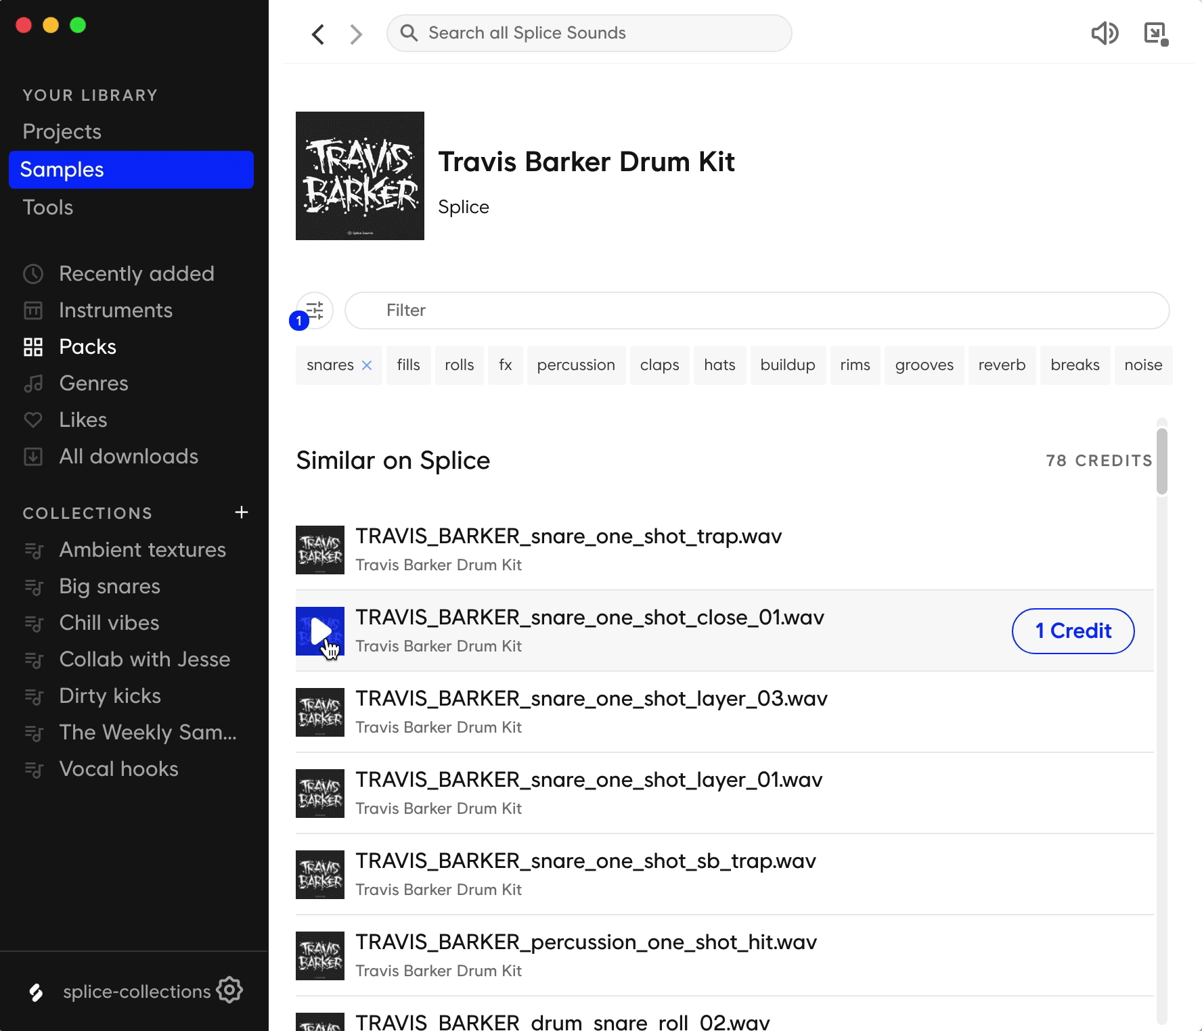Click playlist icon beside The Weekly Sam...
The image size is (1202, 1031).
[34, 733]
